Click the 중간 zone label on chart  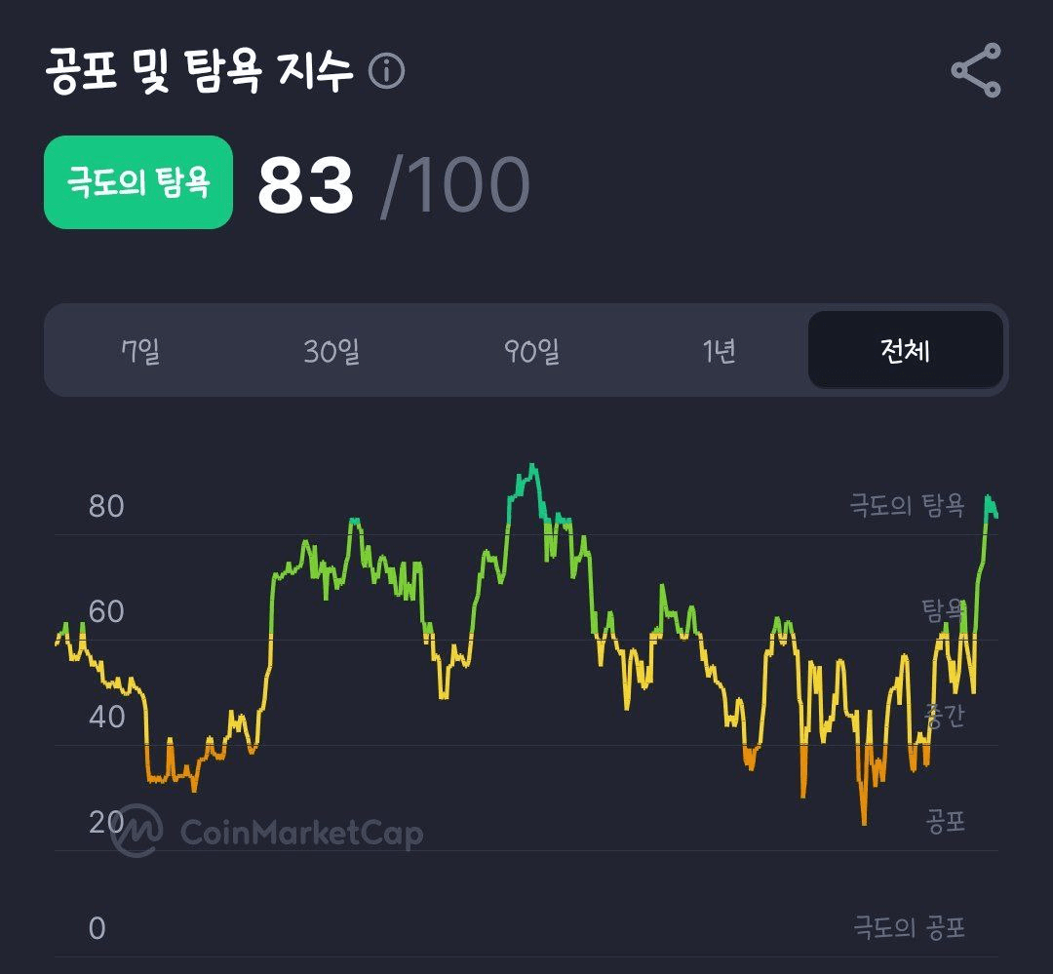click(945, 716)
